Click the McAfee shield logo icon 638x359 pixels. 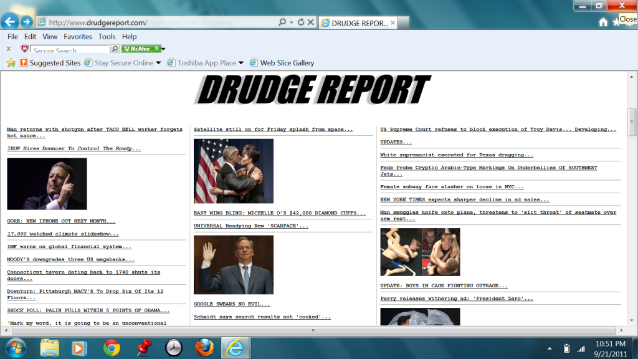pos(25,49)
